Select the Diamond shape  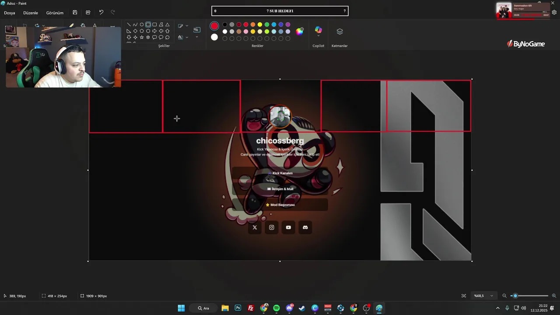click(135, 31)
